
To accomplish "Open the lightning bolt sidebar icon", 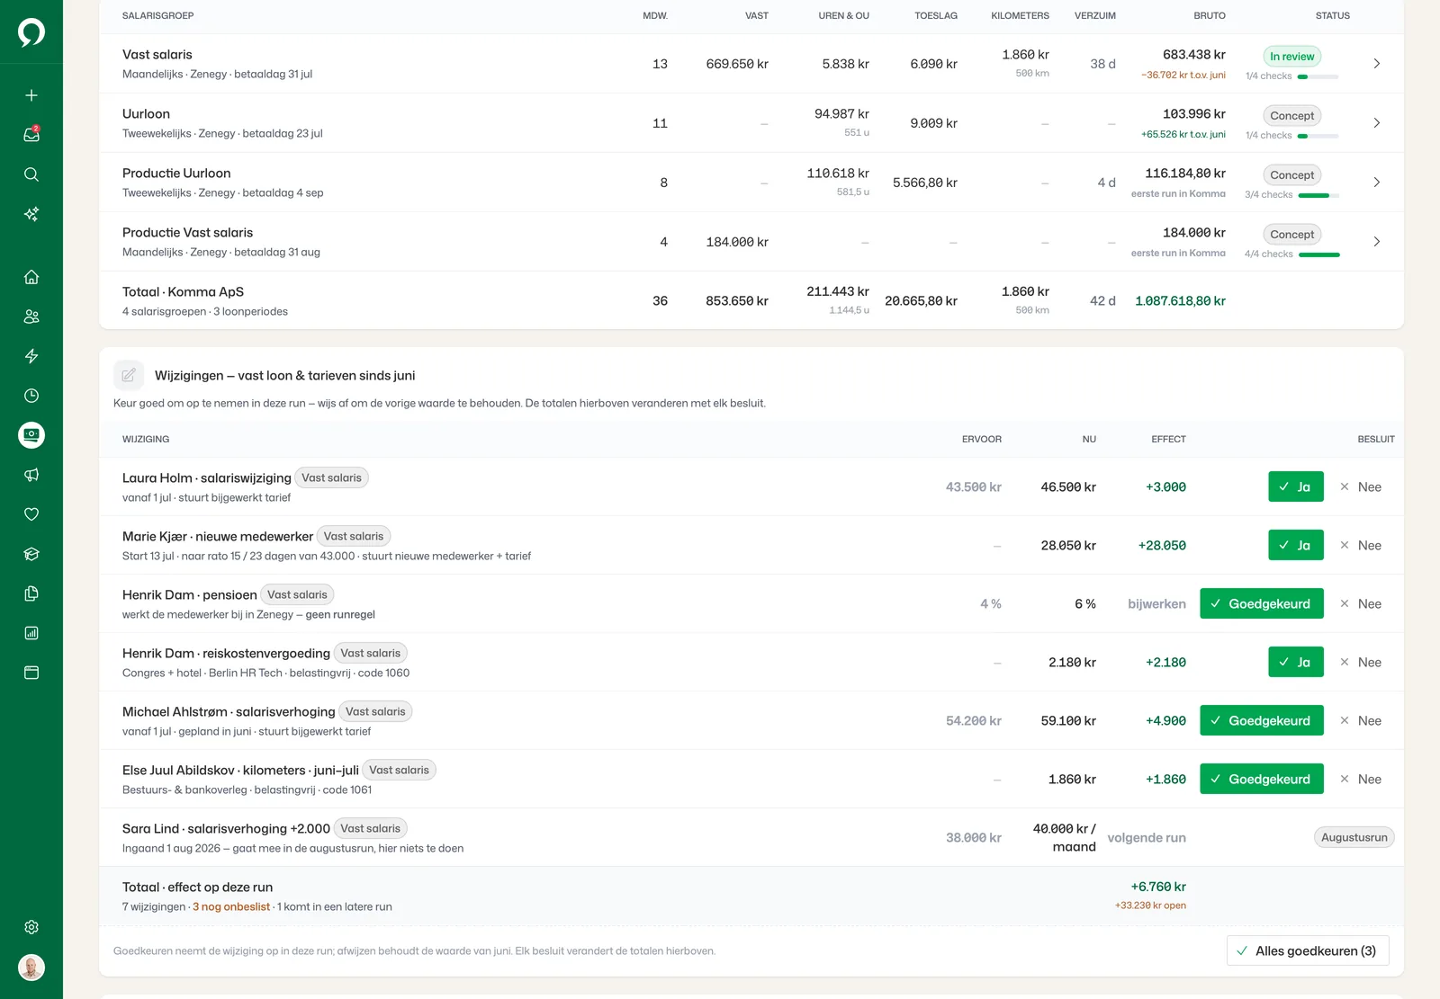I will pos(31,356).
